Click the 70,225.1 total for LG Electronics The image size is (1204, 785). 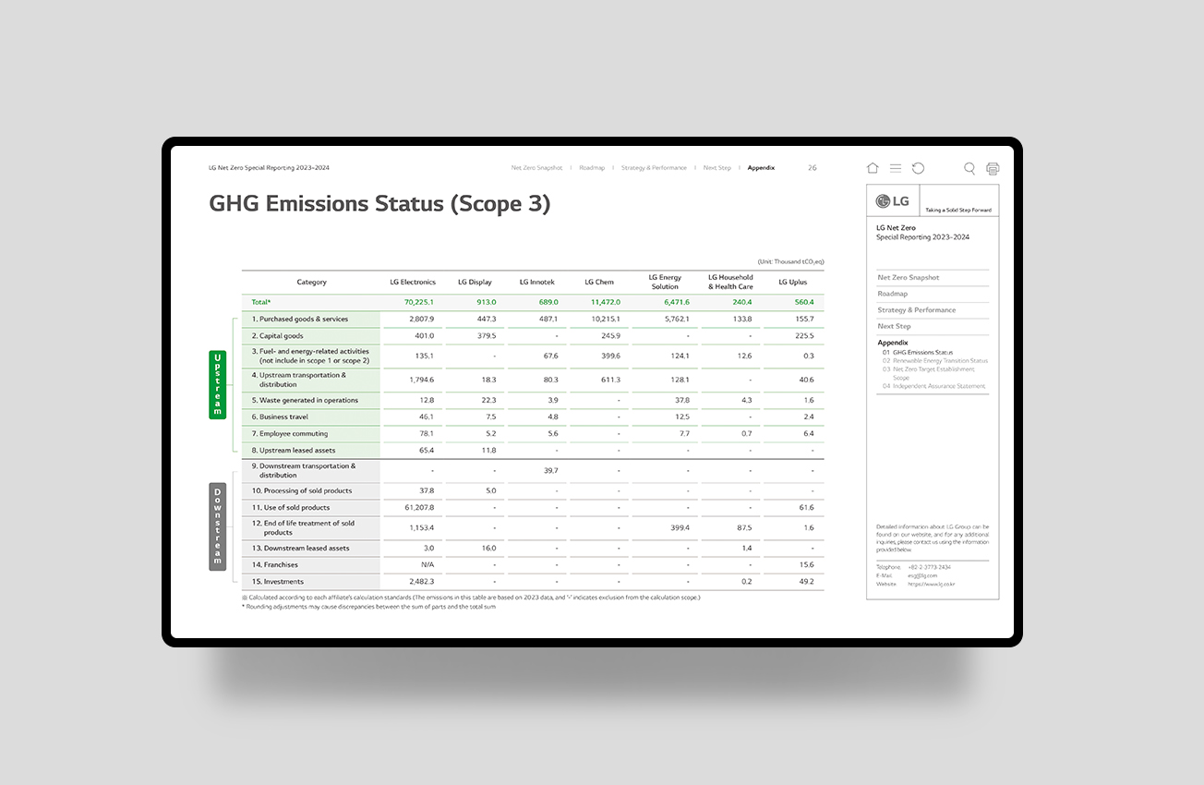(x=418, y=302)
